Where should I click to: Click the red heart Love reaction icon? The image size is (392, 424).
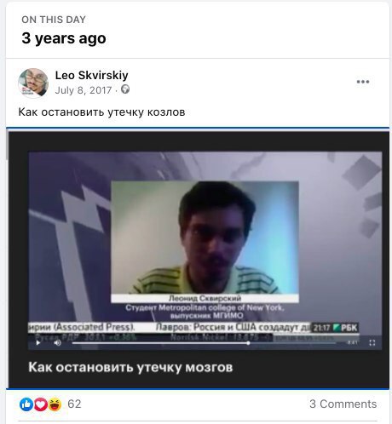pyautogui.click(x=41, y=404)
